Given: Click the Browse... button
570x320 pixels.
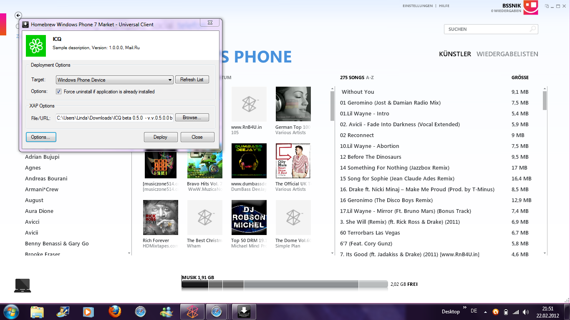Looking at the screenshot, I should coord(192,117).
